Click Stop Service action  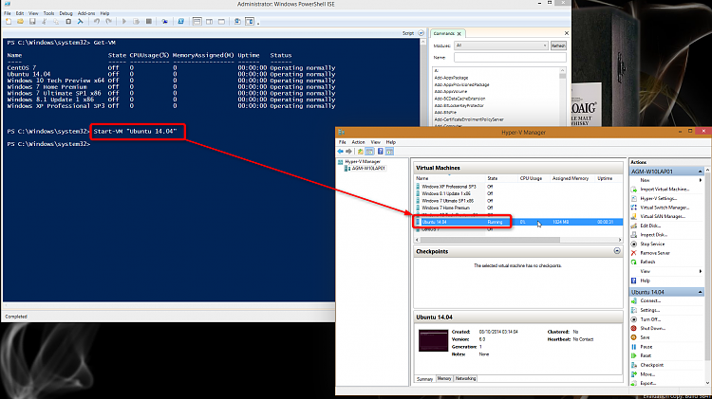pos(652,244)
